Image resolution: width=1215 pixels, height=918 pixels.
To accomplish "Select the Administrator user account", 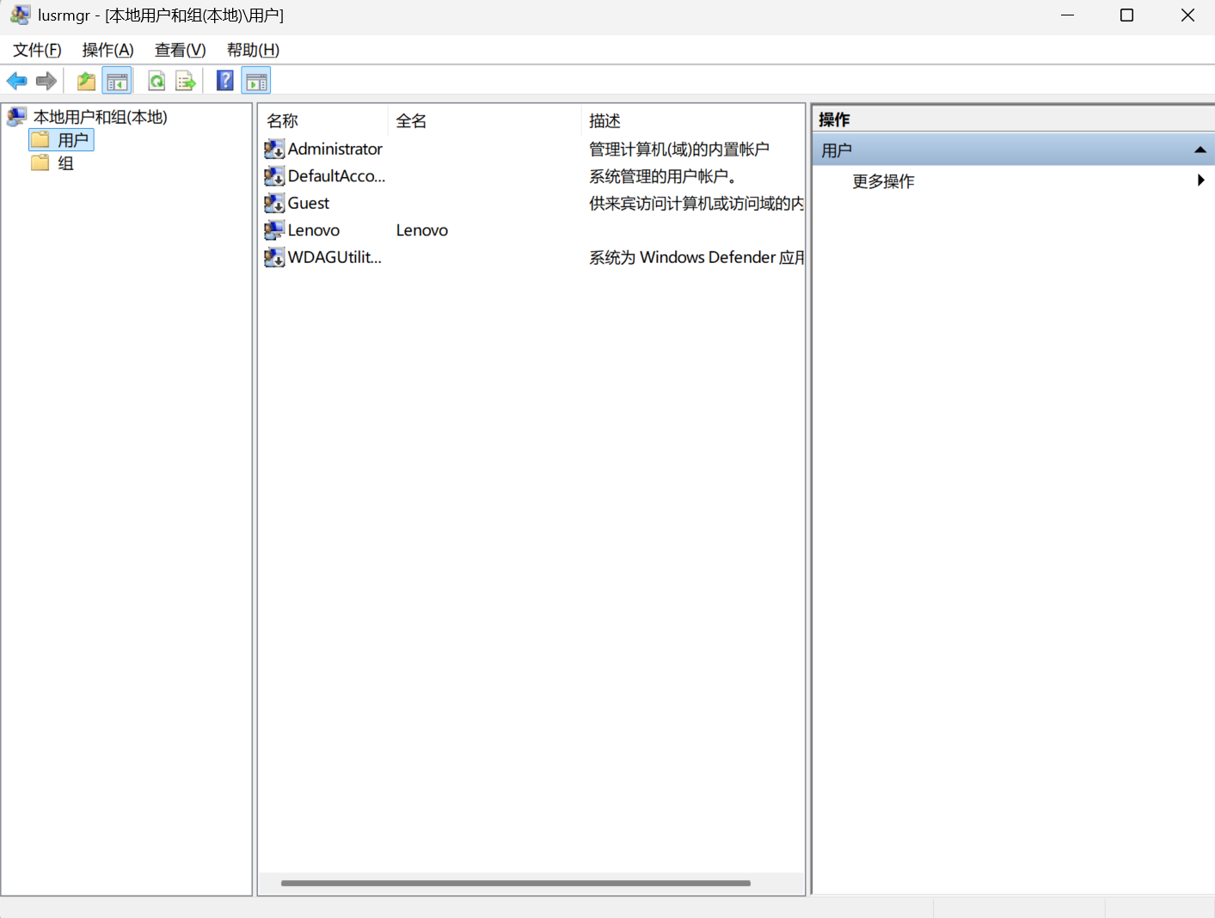I will coord(334,149).
